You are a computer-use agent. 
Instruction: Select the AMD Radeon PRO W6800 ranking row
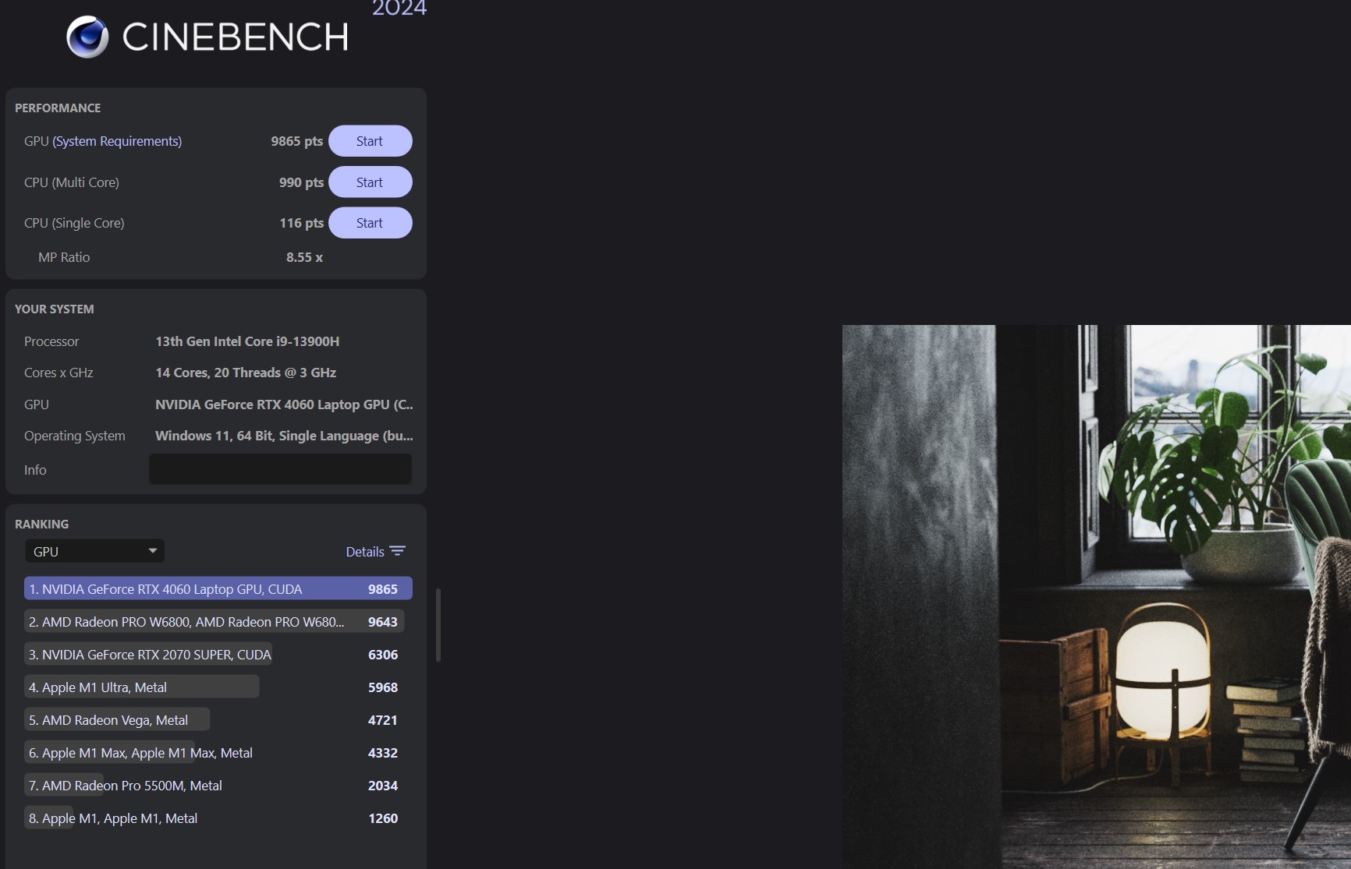pyautogui.click(x=214, y=622)
